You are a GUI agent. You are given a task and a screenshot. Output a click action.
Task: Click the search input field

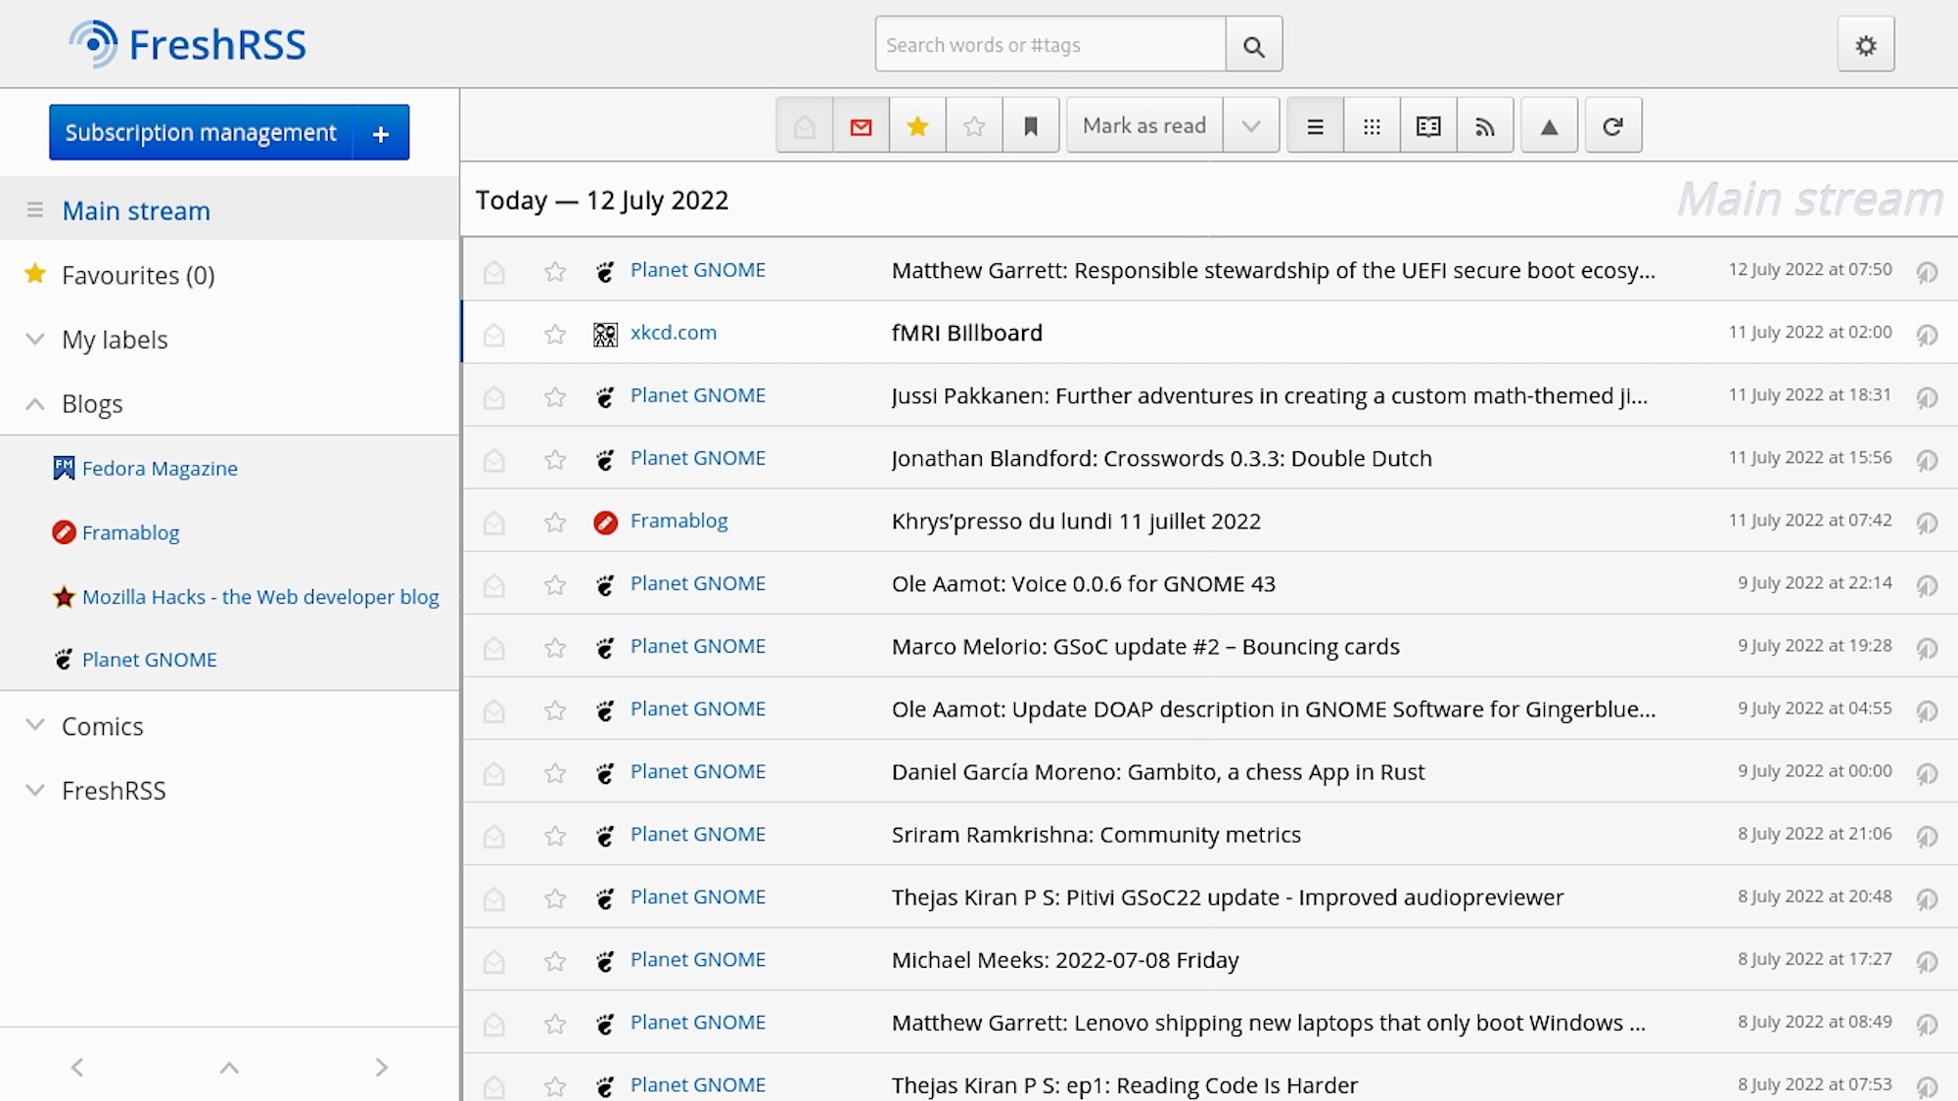point(1051,44)
